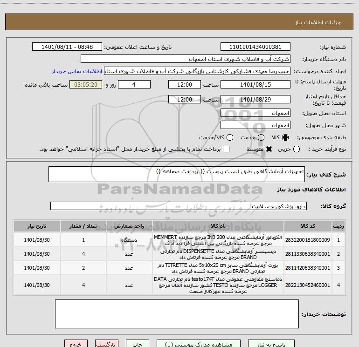Click the چاپ print button
This screenshot has height=347, width=359.
point(138,344)
